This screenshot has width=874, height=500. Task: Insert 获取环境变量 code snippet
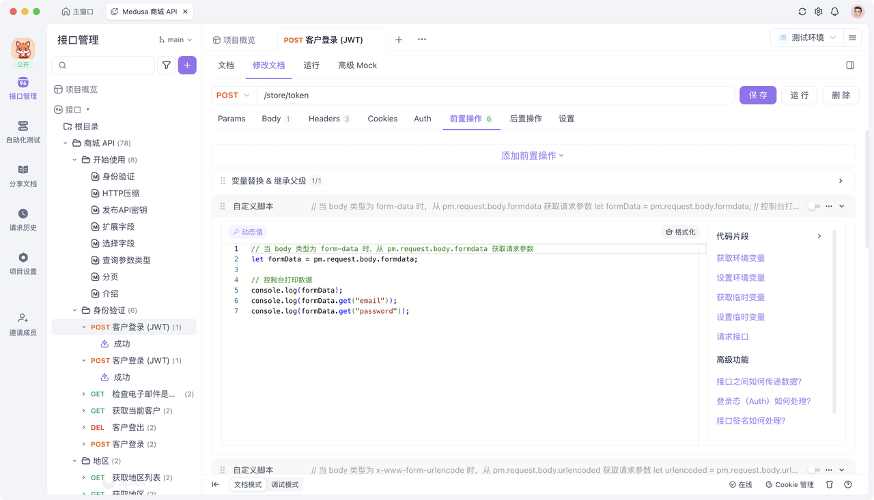740,259
